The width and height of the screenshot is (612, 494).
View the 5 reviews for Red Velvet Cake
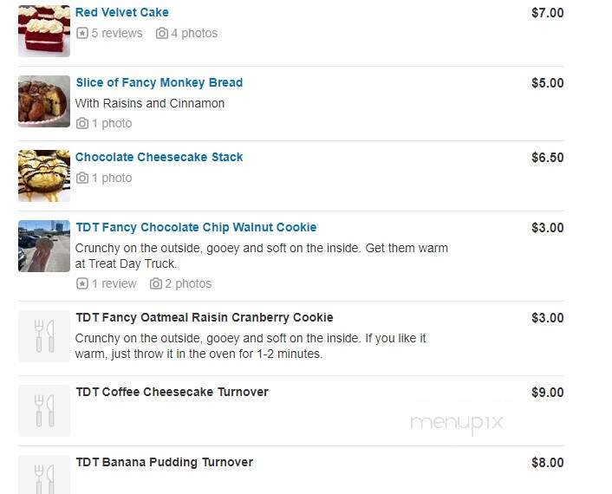click(x=117, y=34)
